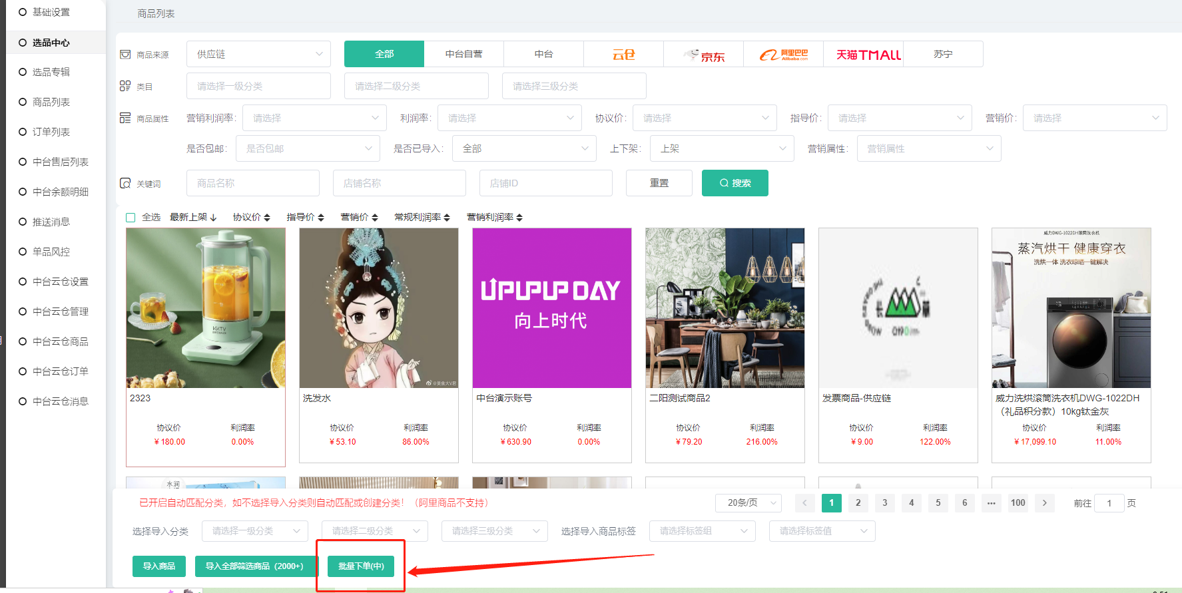
Task: Click the circle icon beside 中台云仓订单
Action: pos(23,371)
